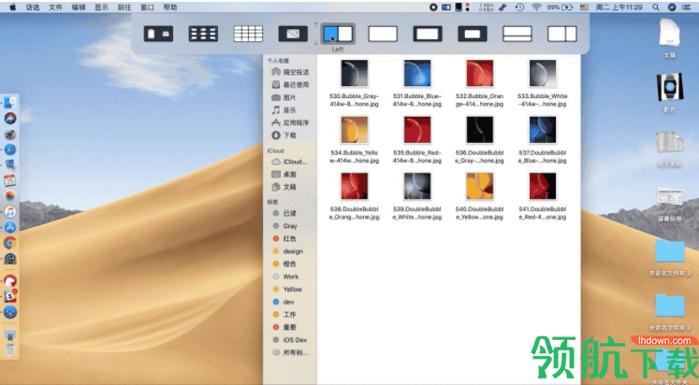Open Spotlight search in menu bar
This screenshot has width=699, height=385.
coord(656,7)
